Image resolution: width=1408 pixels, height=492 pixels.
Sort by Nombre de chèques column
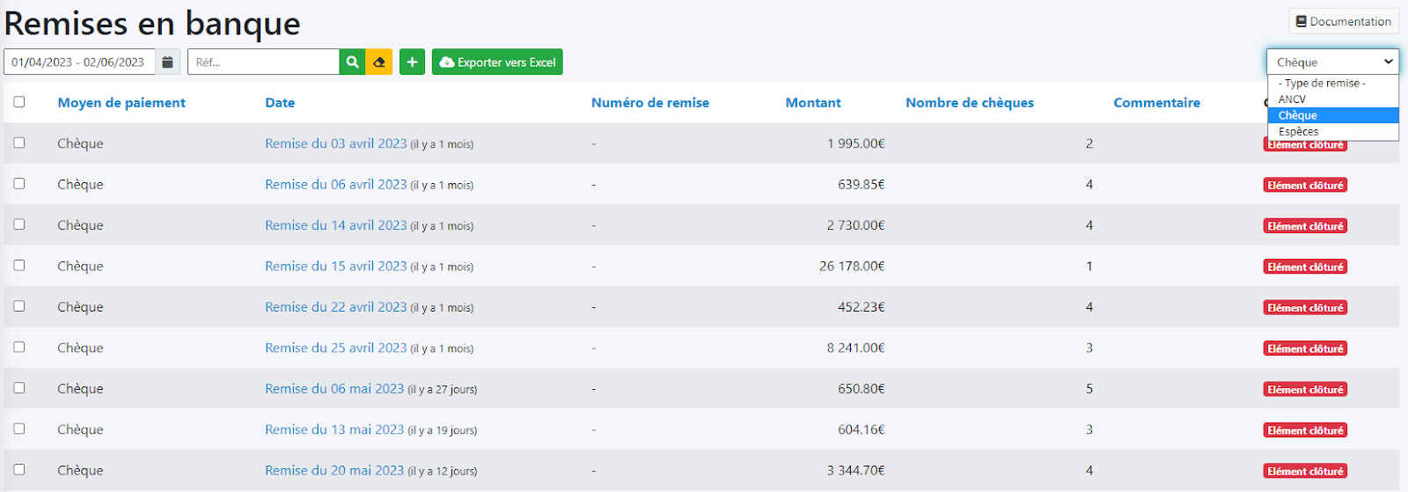(x=969, y=103)
